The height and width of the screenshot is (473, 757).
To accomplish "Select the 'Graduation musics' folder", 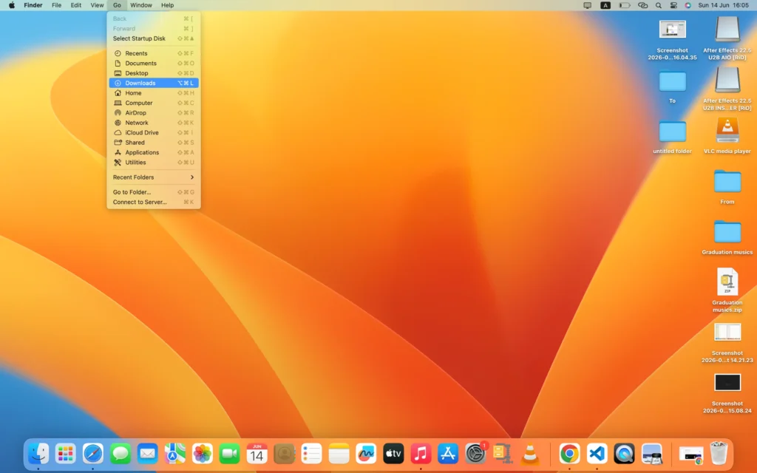I will pyautogui.click(x=727, y=231).
